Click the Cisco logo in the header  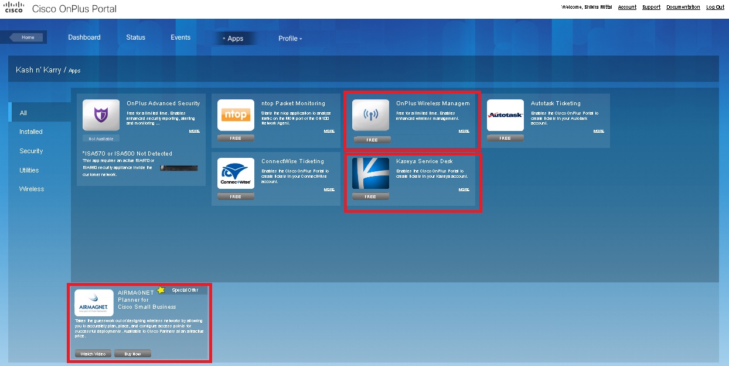(13, 8)
